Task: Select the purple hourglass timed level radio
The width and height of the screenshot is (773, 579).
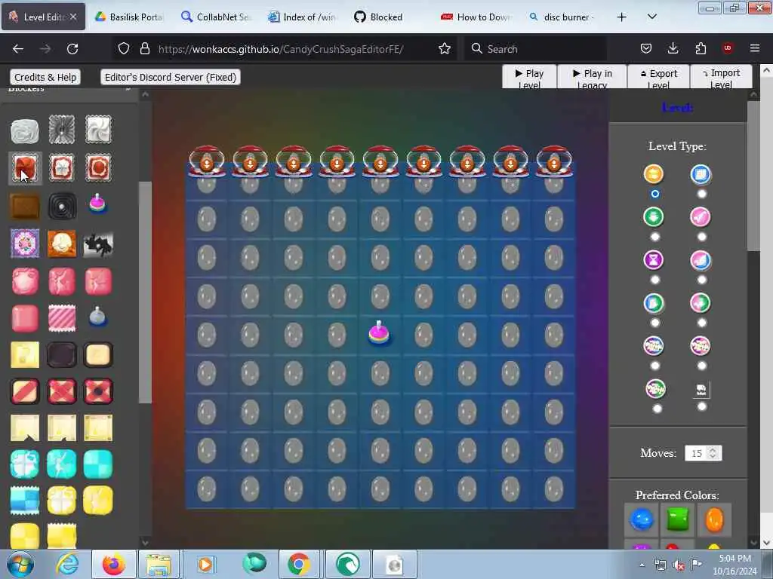Action: coord(654,280)
